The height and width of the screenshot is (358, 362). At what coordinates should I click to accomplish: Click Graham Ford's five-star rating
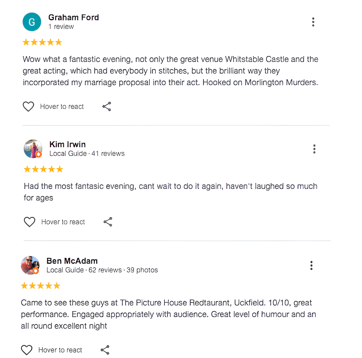point(42,42)
